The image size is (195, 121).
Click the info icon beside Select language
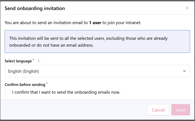(39, 60)
